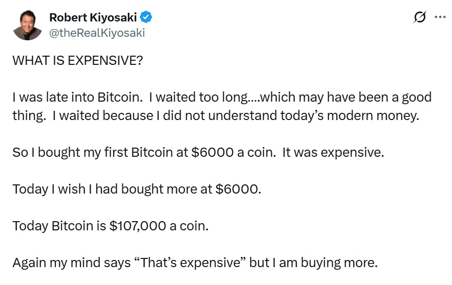
Task: Click "which may have been a good" text
Action: click(332, 97)
